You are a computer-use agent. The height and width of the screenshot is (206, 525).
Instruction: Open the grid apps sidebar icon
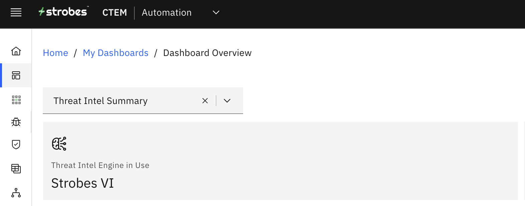coord(16,100)
